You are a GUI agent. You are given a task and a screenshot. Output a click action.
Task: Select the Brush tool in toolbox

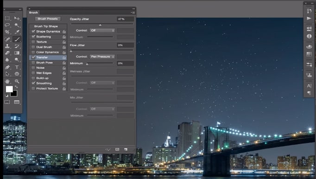pos(17,39)
